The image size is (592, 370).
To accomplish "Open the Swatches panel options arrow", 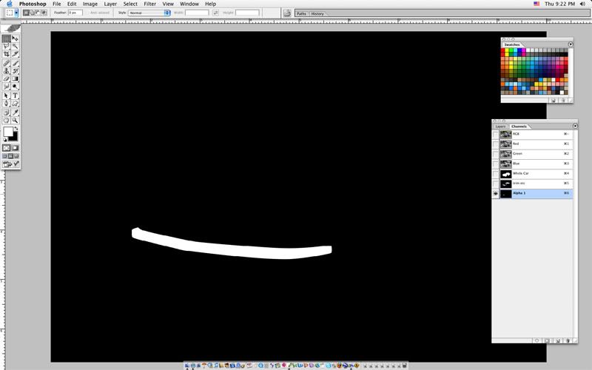I will (571, 44).
